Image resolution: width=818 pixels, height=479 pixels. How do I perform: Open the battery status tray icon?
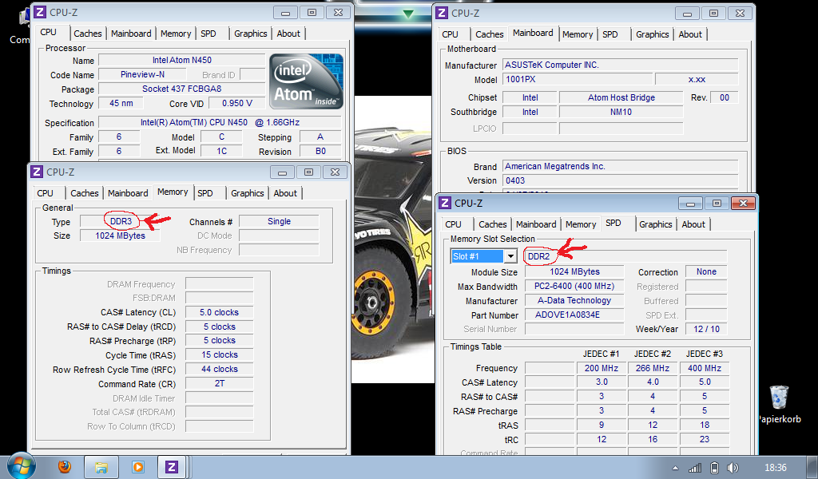coord(715,468)
